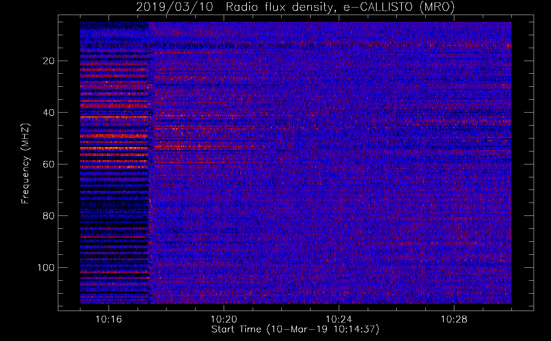This screenshot has height=341, width=551.
Task: Click the 10:28 time tick label
Action: (x=454, y=319)
